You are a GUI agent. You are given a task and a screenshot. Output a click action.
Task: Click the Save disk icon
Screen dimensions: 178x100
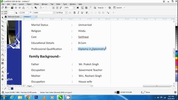pyautogui.click(x=12, y=8)
